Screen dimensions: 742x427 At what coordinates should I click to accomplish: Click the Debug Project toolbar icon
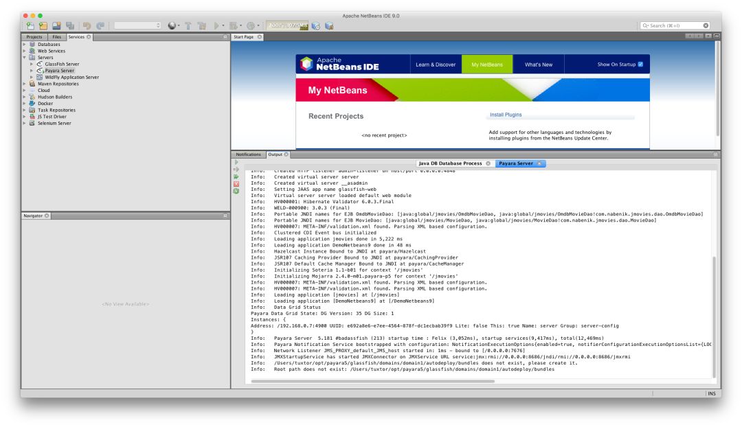pyautogui.click(x=234, y=25)
